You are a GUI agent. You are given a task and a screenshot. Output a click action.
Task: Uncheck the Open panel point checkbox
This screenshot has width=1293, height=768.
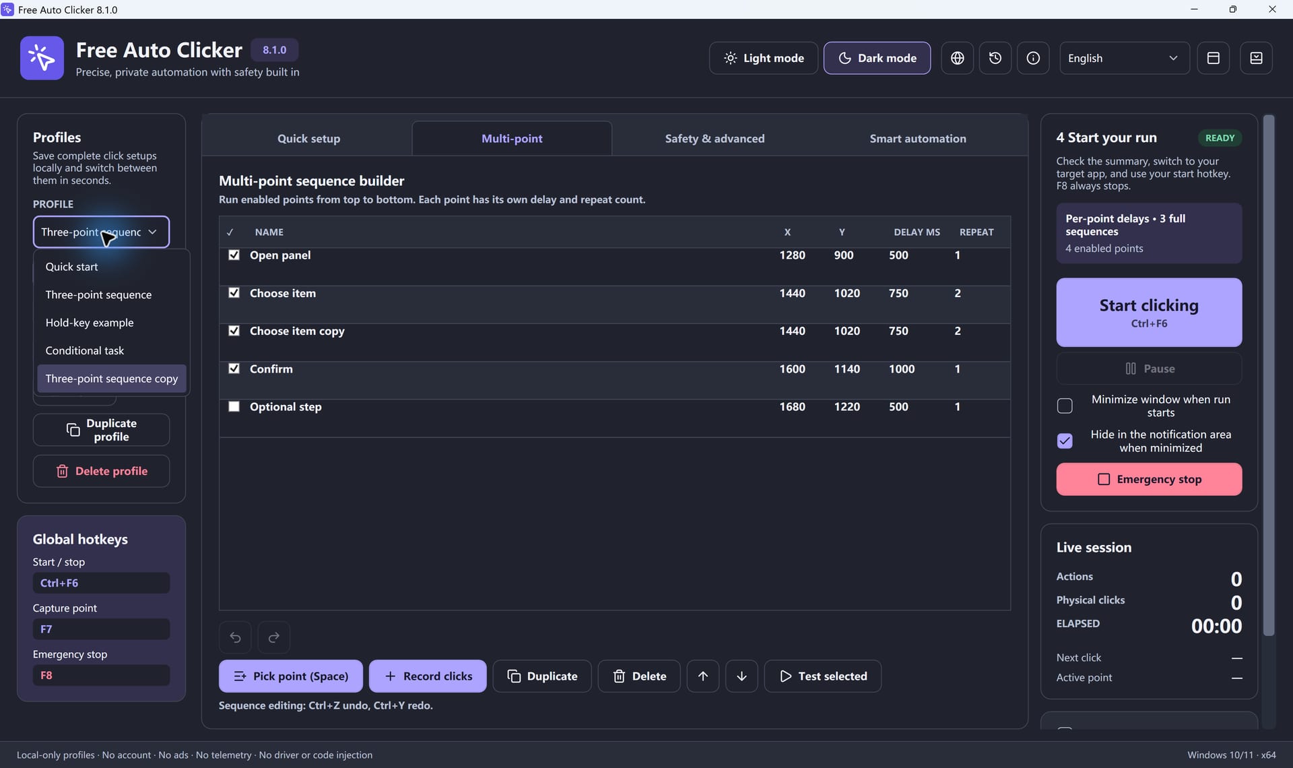click(234, 255)
